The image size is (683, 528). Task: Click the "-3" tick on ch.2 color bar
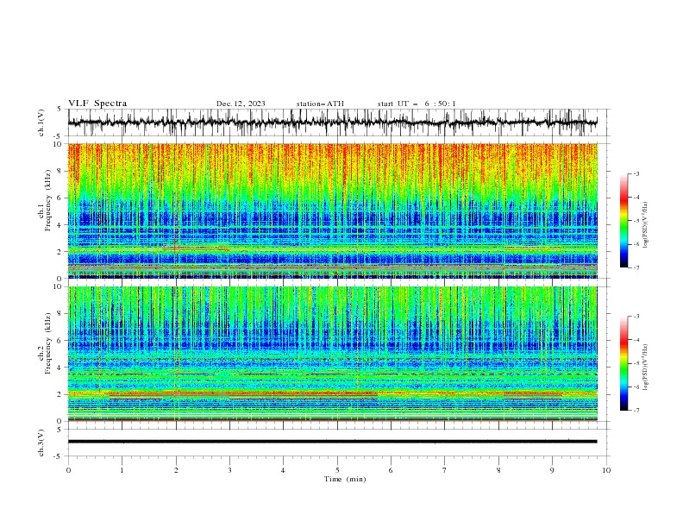point(636,317)
